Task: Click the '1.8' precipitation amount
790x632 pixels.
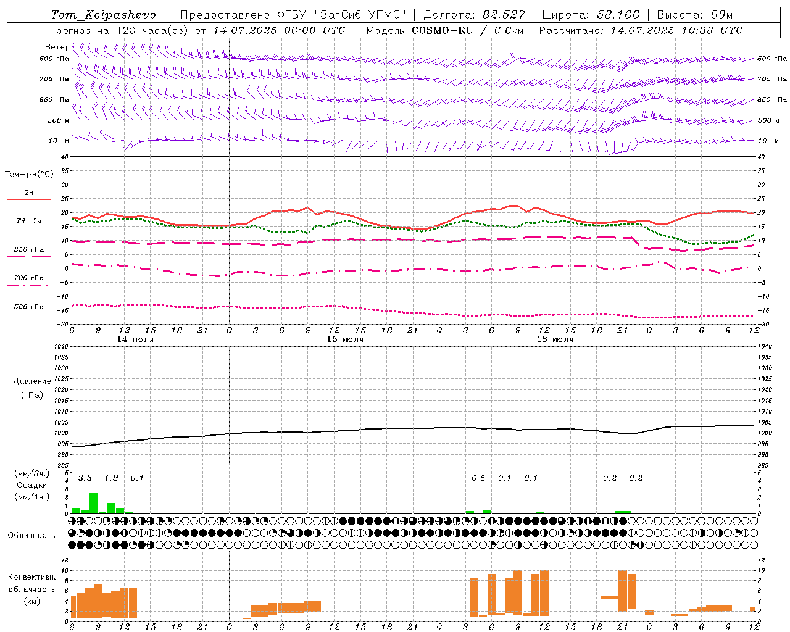Action: click(111, 478)
